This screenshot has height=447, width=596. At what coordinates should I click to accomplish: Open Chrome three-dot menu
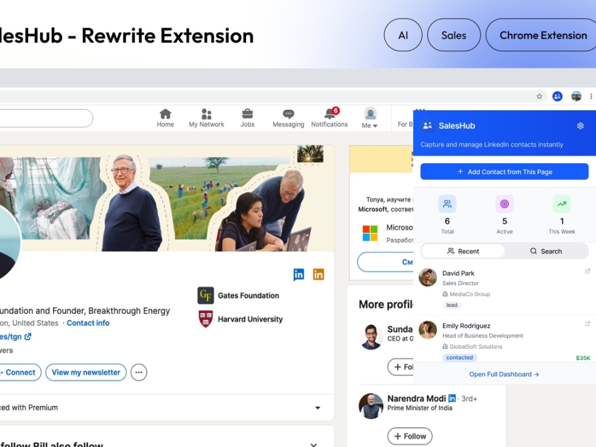coord(591,96)
